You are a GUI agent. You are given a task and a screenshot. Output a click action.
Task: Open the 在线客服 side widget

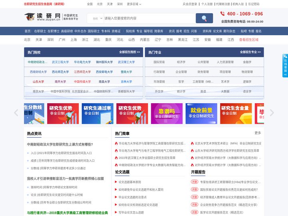285,66
